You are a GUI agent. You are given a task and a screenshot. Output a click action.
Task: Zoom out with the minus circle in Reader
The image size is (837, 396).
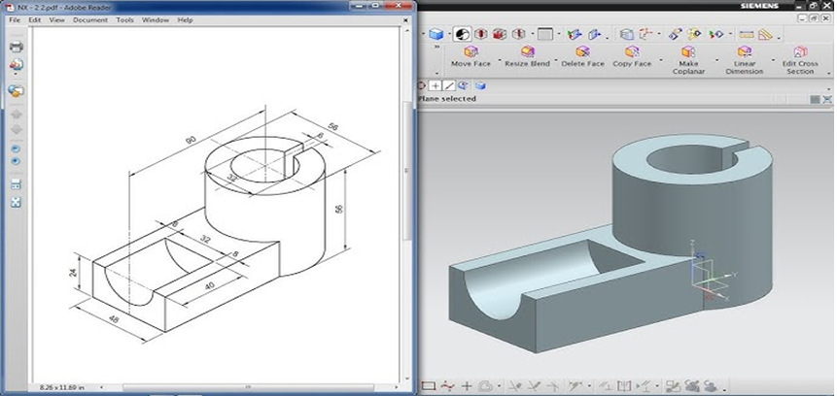point(16,148)
